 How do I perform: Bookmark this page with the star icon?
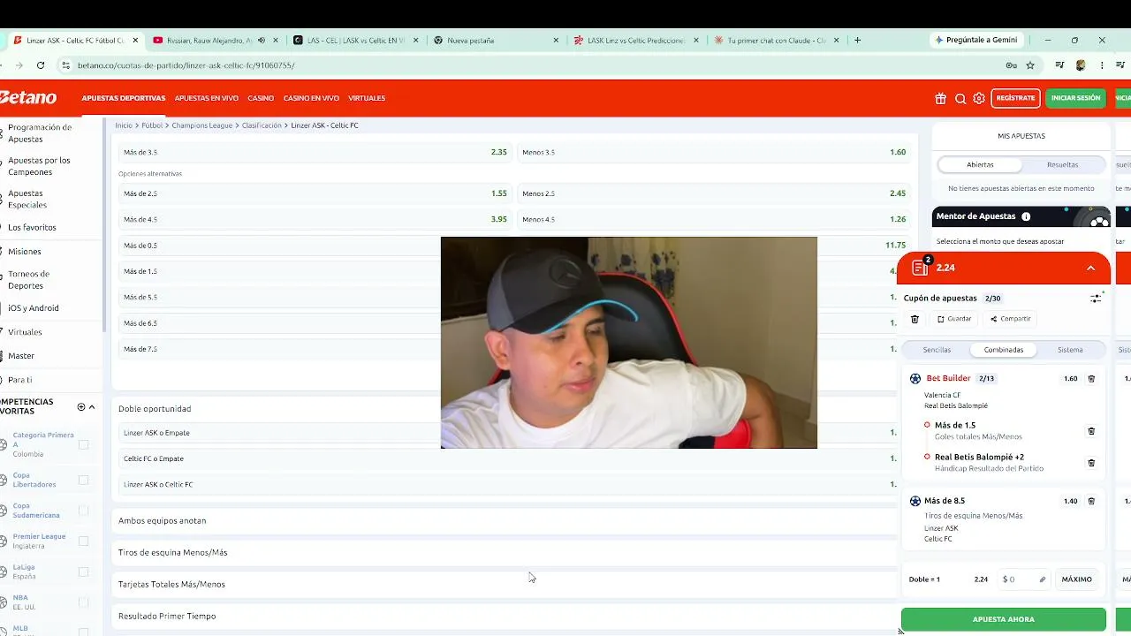[1030, 65]
